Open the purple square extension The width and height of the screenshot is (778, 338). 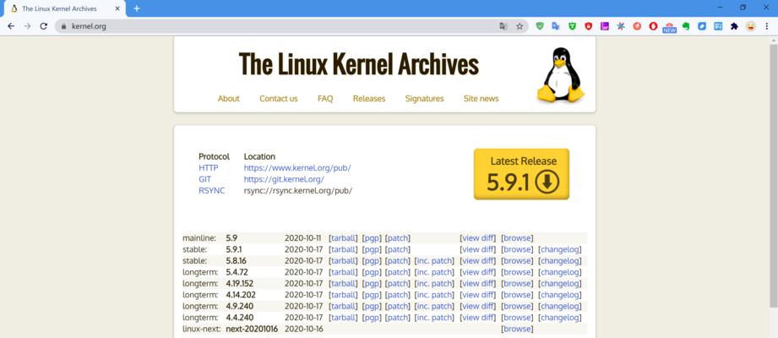(x=604, y=26)
